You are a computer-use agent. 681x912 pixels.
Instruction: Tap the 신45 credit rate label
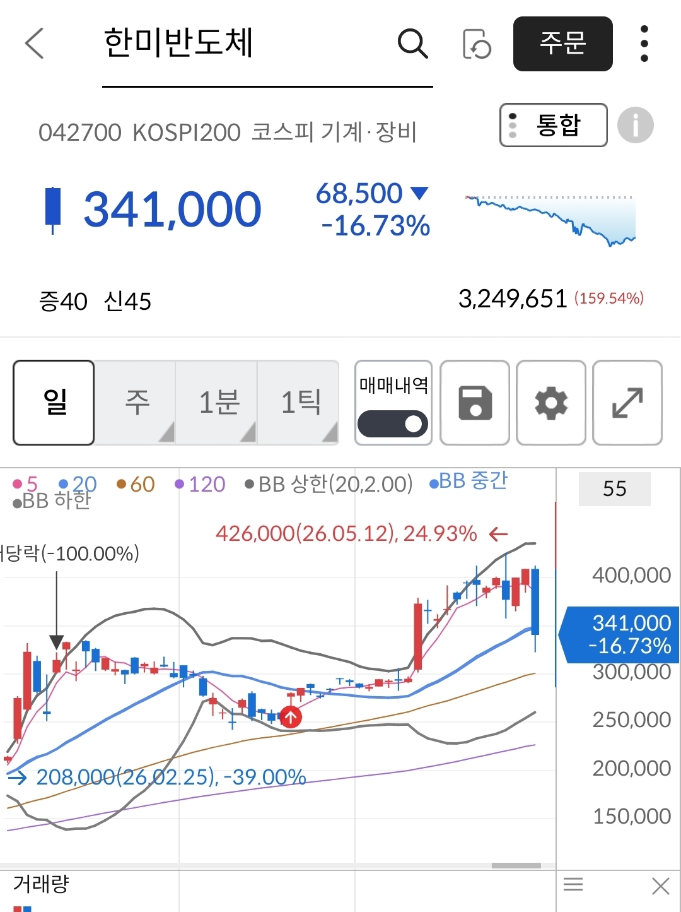pos(127,301)
